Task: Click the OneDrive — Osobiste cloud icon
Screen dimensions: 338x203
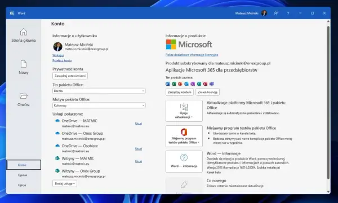Action: tap(57, 146)
